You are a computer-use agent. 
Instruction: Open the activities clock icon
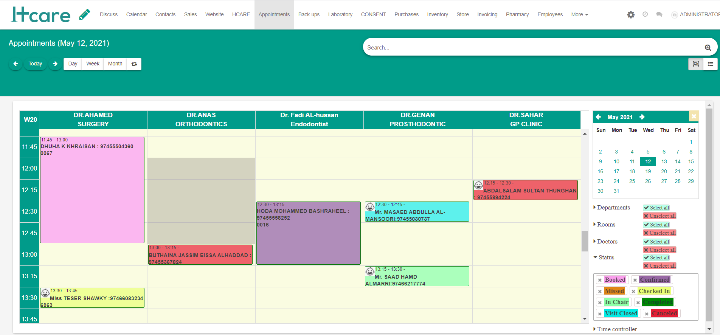pos(645,14)
